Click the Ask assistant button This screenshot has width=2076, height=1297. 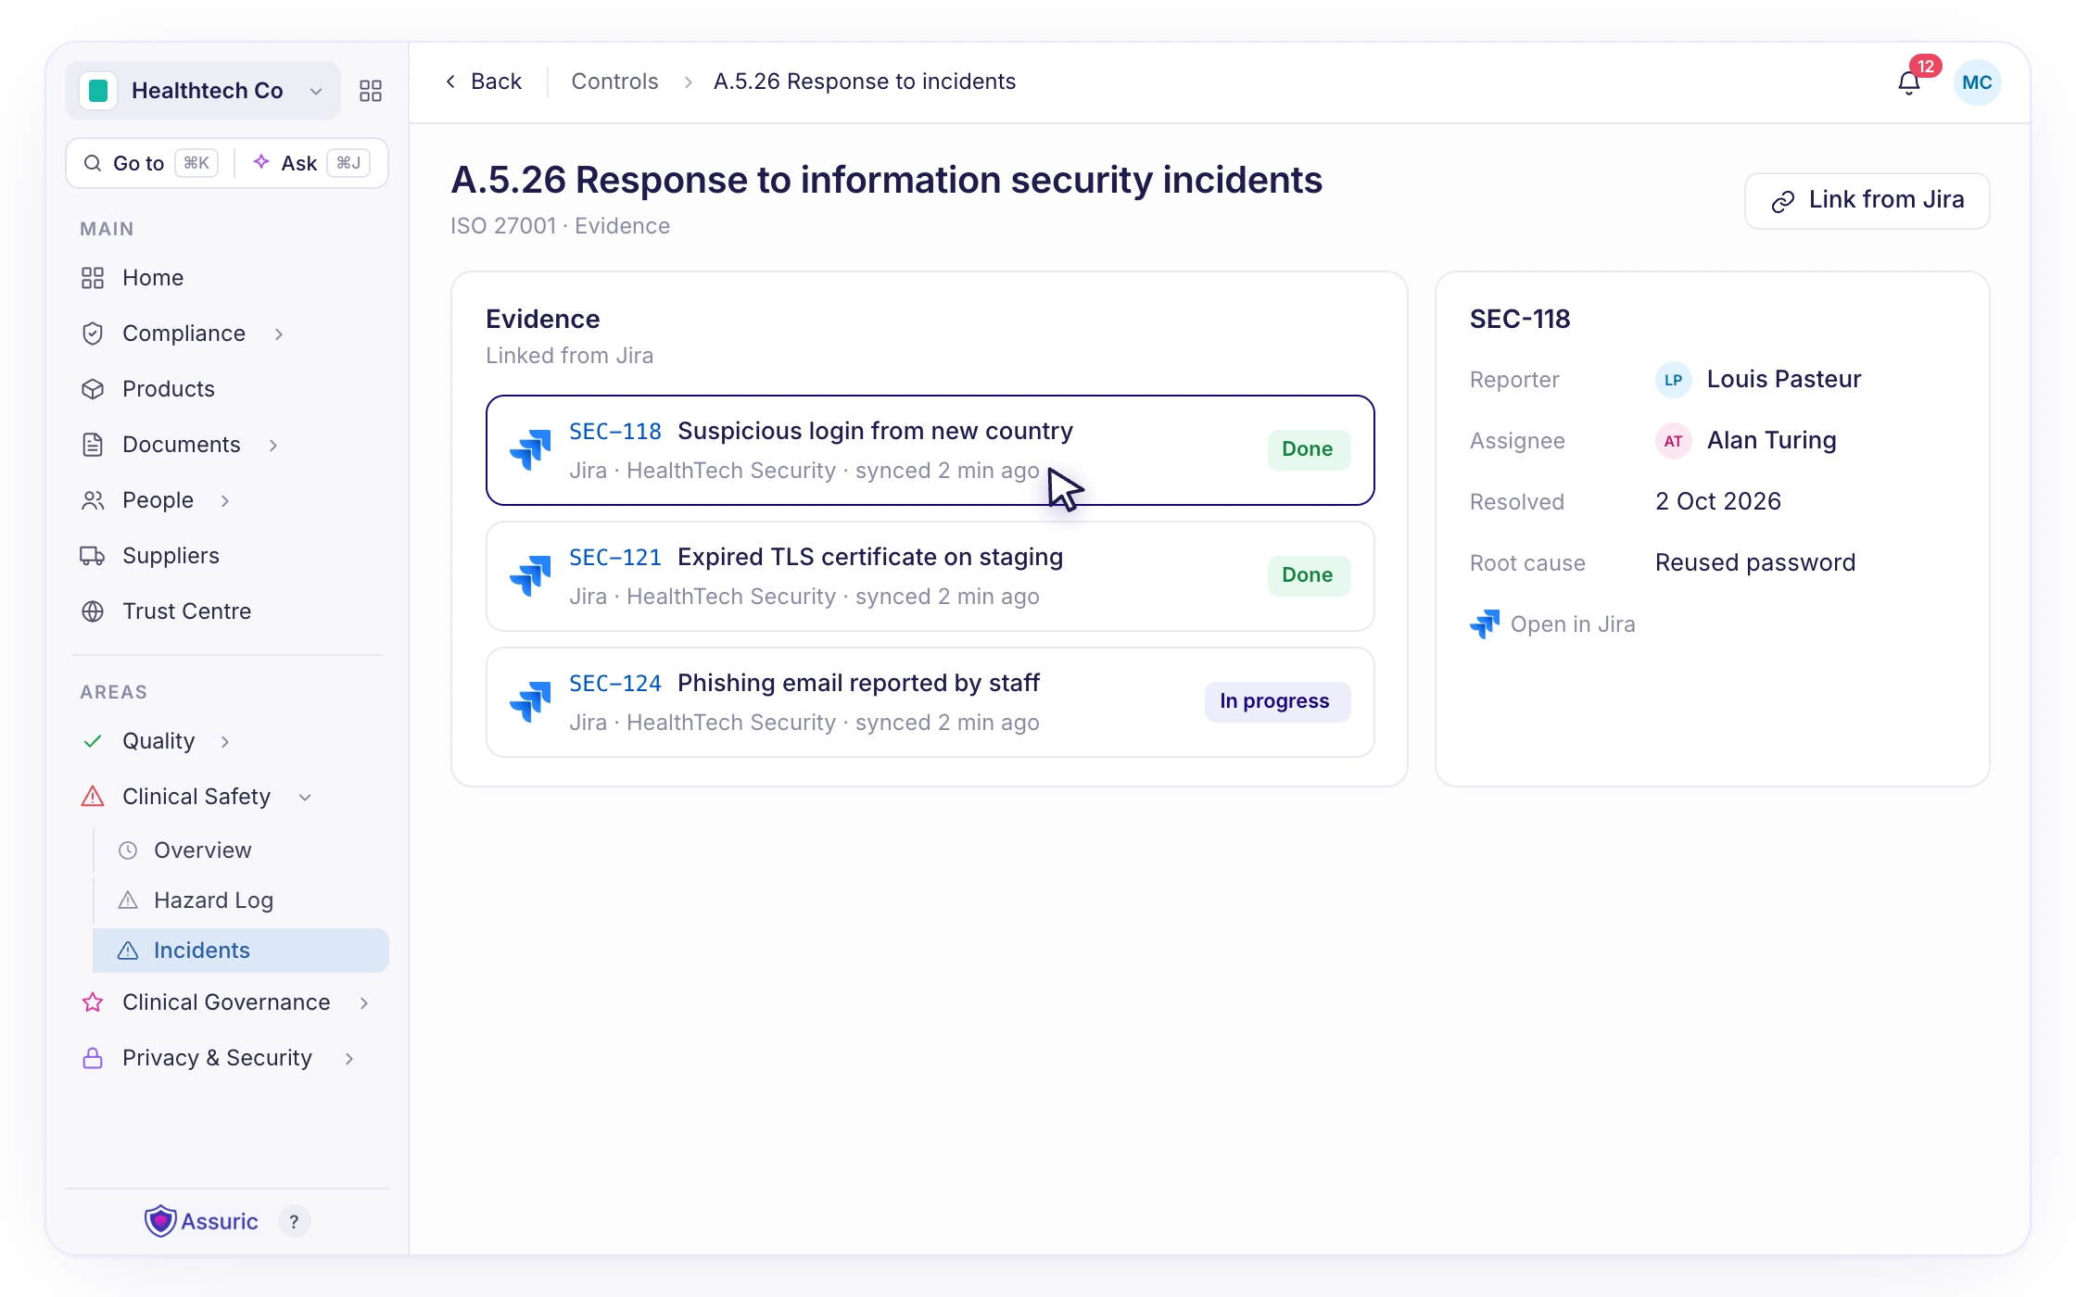coord(311,163)
